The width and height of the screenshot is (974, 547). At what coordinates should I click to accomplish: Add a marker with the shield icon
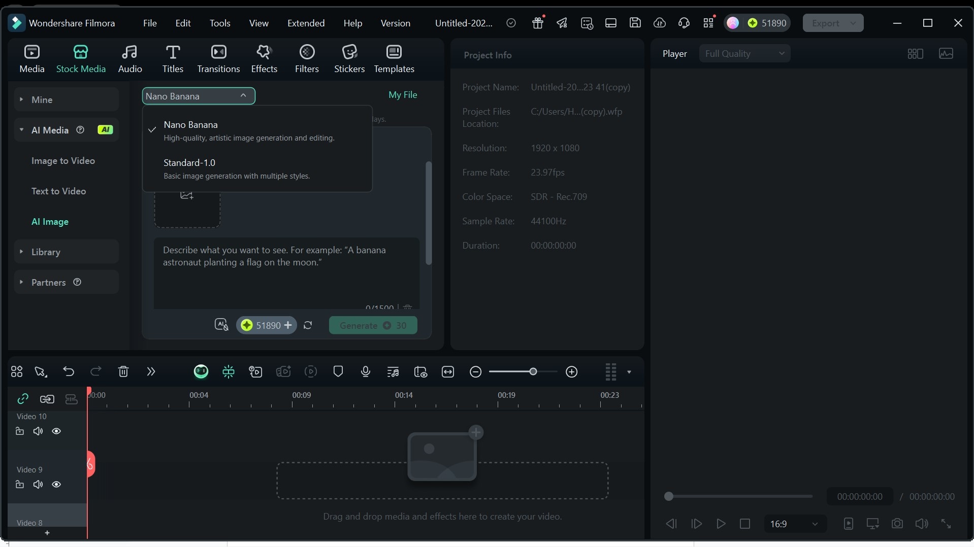[x=338, y=372]
